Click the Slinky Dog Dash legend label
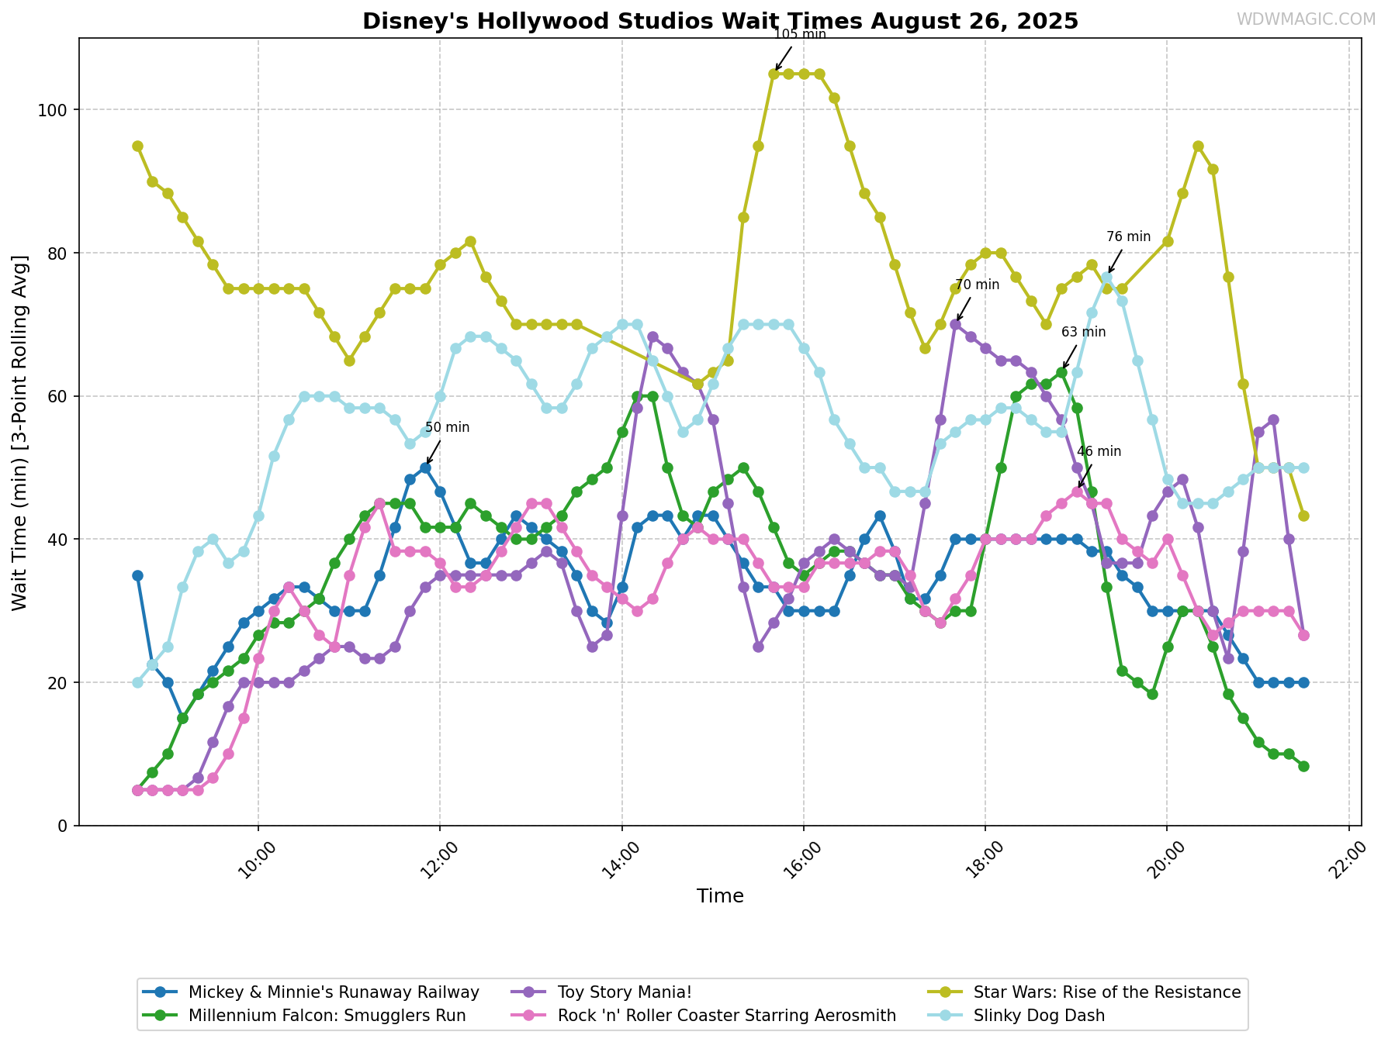1388x1042 pixels. pyautogui.click(x=1039, y=1016)
